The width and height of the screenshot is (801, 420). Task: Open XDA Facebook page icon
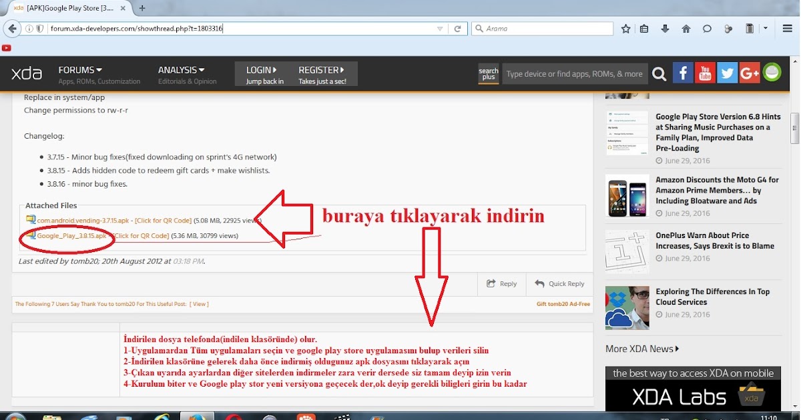(x=683, y=73)
